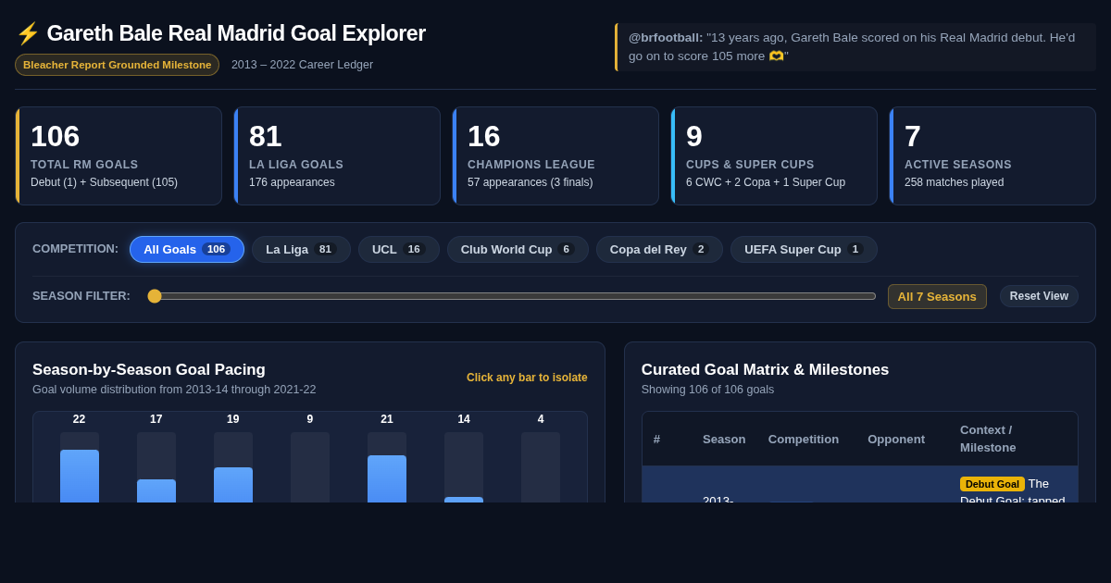Click the Season-by-Season Goal Pacing heading
The width and height of the screenshot is (1111, 583).
pos(149,370)
